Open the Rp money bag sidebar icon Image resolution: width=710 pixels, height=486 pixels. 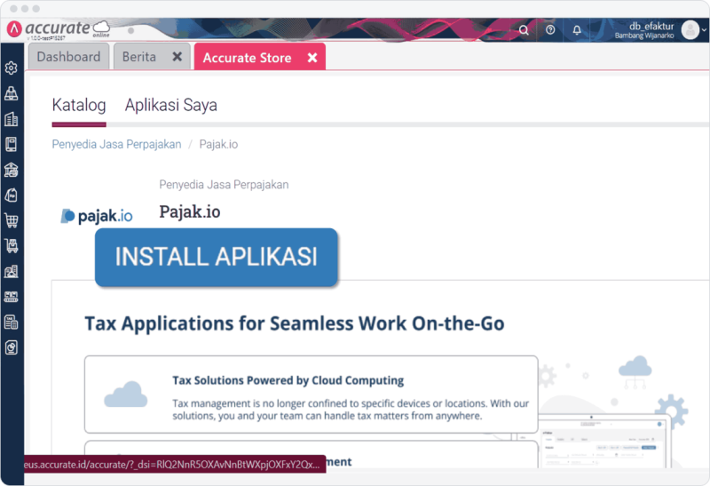[12, 195]
